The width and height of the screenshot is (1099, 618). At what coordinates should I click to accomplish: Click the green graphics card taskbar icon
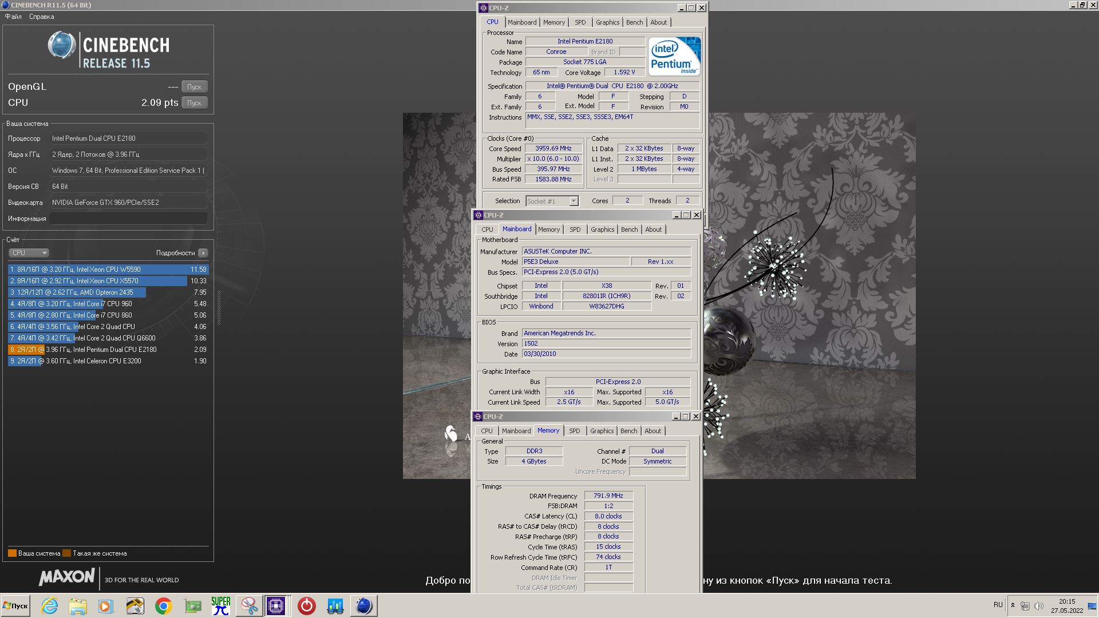[192, 606]
